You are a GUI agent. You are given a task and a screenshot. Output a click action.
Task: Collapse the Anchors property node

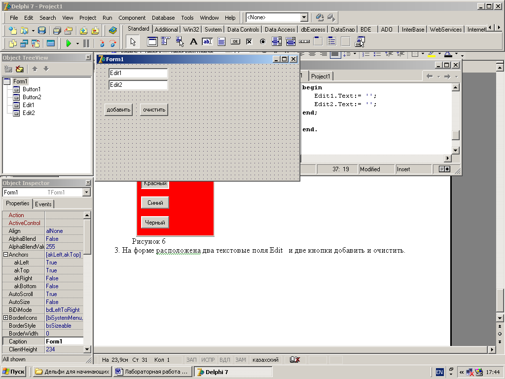(x=5, y=255)
